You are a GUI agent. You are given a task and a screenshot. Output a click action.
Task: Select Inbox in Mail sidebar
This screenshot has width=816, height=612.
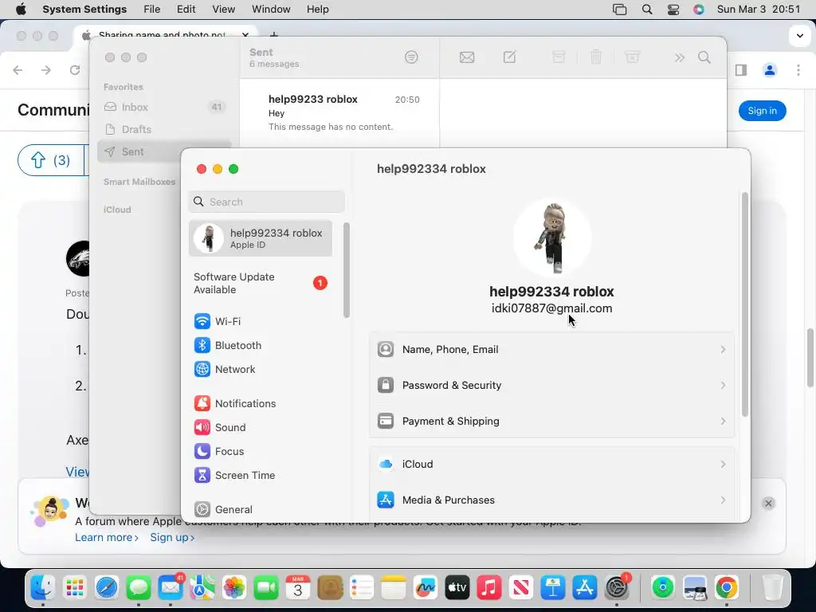[164, 107]
